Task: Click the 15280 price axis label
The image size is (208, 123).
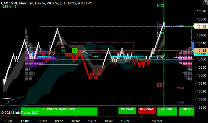Action: coord(201,107)
